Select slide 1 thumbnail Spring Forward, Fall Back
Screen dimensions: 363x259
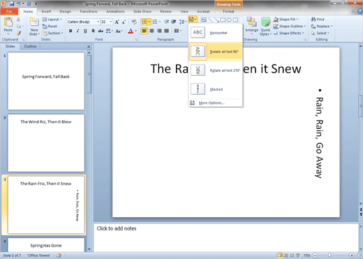pyautogui.click(x=46, y=81)
